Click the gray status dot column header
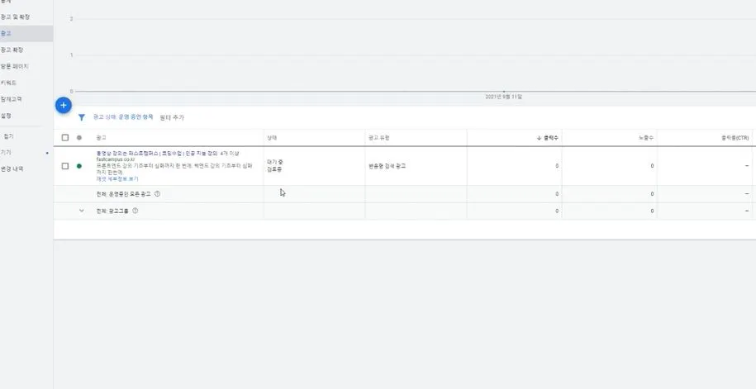This screenshot has width=756, height=389. pos(79,137)
